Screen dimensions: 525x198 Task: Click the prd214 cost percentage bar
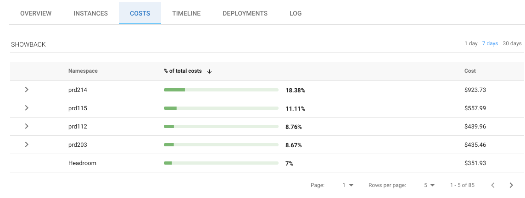pyautogui.click(x=221, y=90)
